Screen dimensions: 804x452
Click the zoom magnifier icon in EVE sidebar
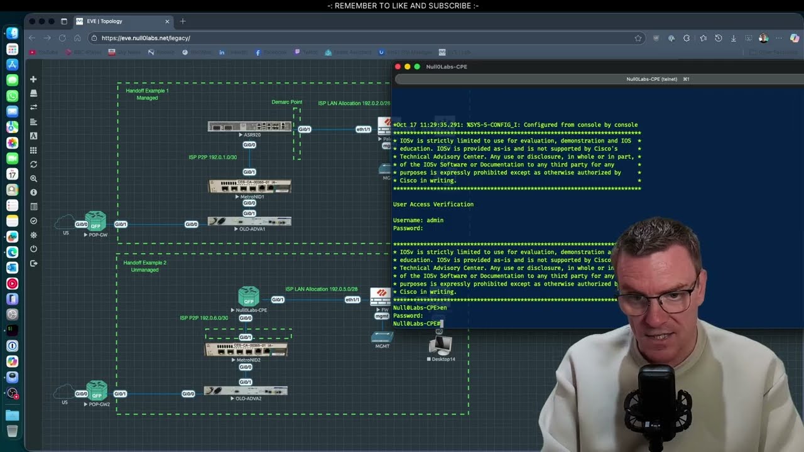click(33, 178)
